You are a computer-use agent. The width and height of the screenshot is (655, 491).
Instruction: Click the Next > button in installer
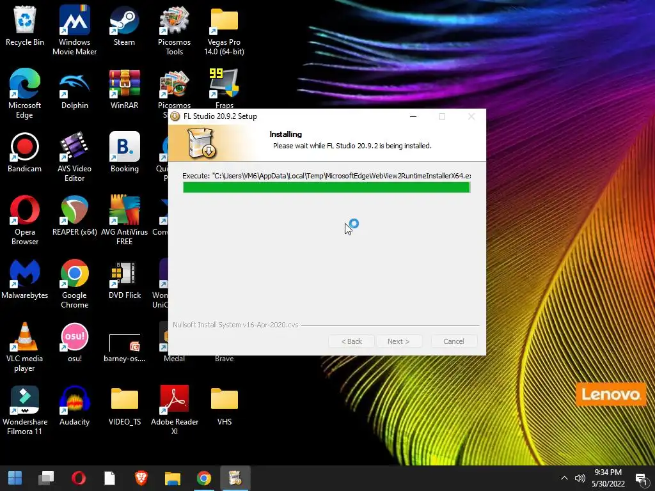click(x=399, y=341)
